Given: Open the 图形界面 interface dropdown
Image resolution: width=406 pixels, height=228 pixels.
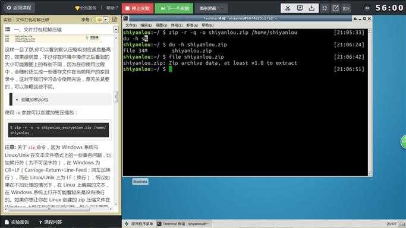Looking at the screenshot, I should click(x=211, y=8).
